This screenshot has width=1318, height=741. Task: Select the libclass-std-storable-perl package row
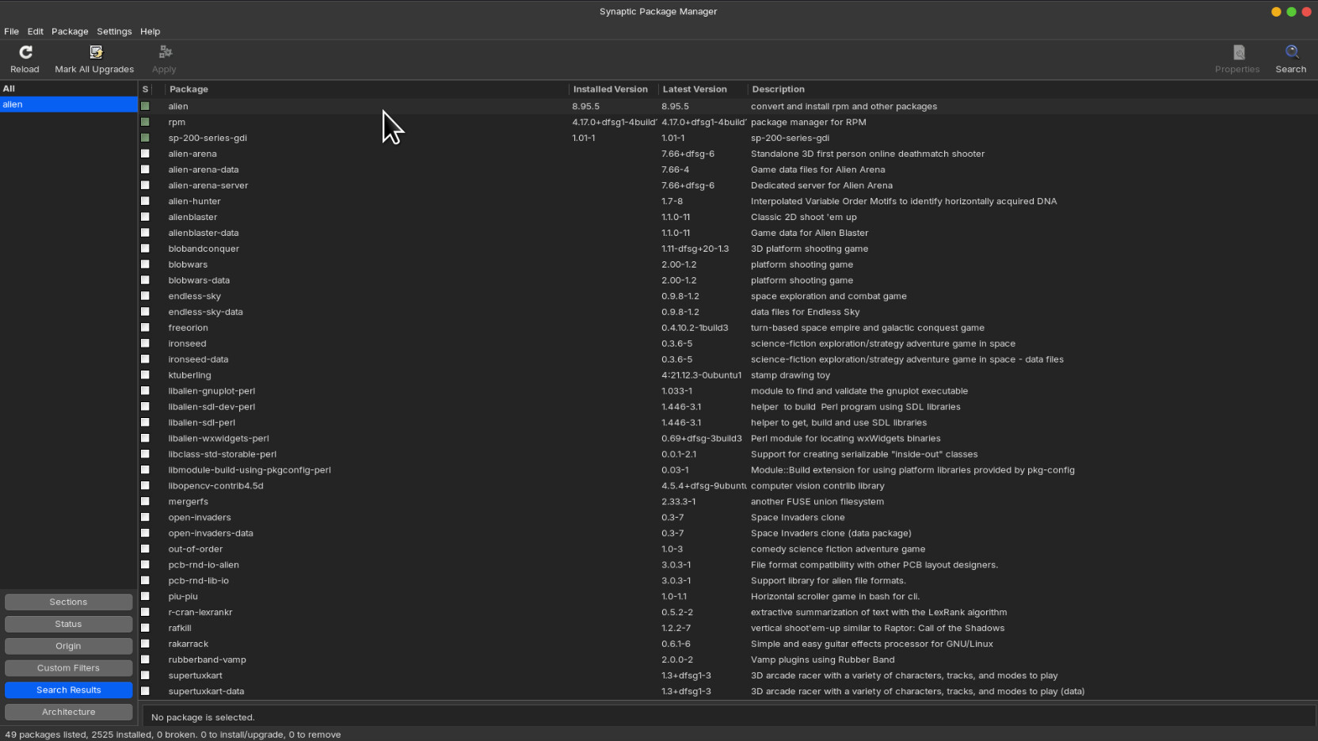coord(728,454)
